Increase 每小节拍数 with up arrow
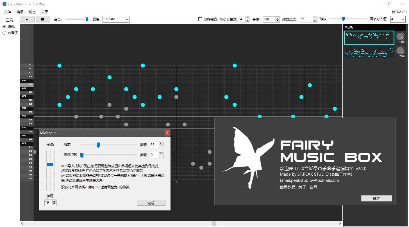This screenshot has height=227, width=409. tap(247, 18)
